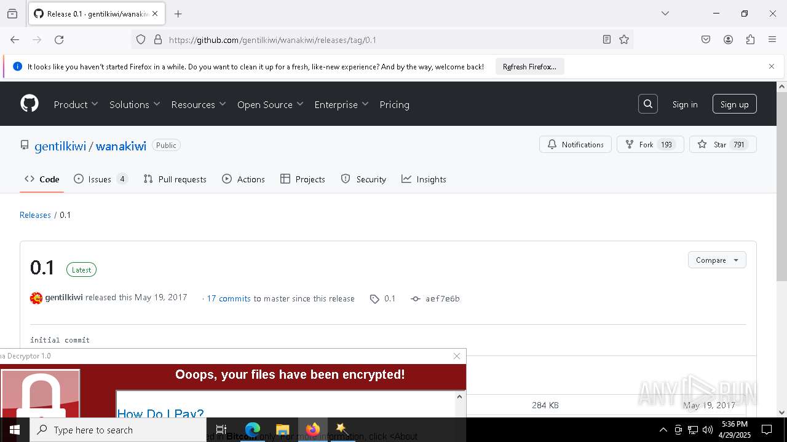
Task: Open Windows Start menu
Action: [15, 430]
